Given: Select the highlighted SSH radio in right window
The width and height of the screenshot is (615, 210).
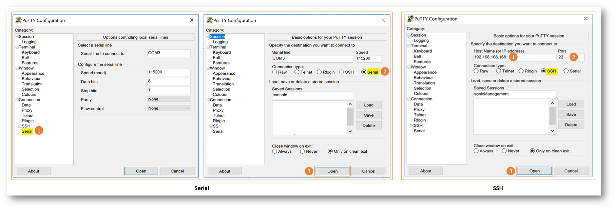Looking at the screenshot, I should [x=543, y=71].
